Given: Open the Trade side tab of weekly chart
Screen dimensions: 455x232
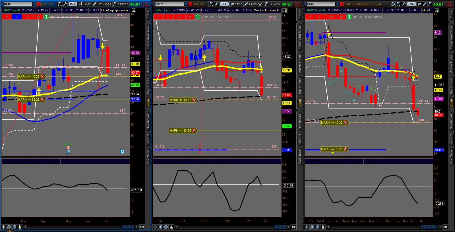Looking at the screenshot, I should point(148,14).
